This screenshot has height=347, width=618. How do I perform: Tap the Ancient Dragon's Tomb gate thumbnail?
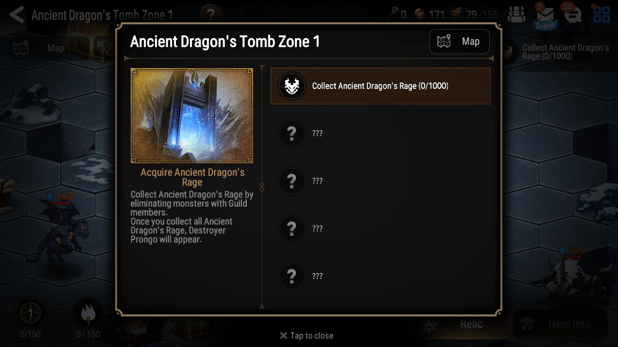point(192,116)
